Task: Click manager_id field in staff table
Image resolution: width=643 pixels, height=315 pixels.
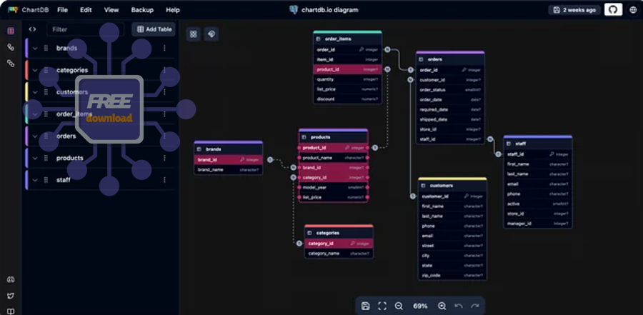Action: [537, 224]
